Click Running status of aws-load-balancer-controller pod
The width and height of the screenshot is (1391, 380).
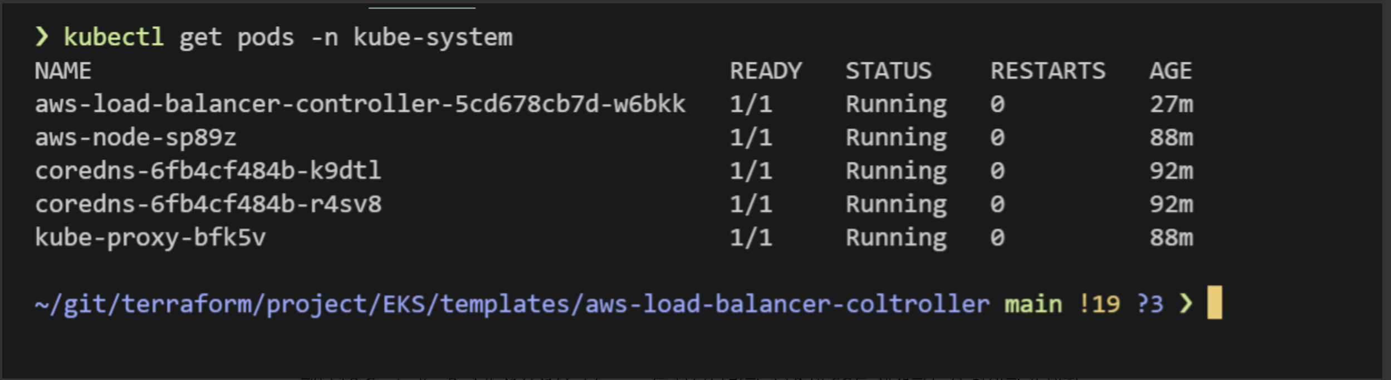coord(897,105)
